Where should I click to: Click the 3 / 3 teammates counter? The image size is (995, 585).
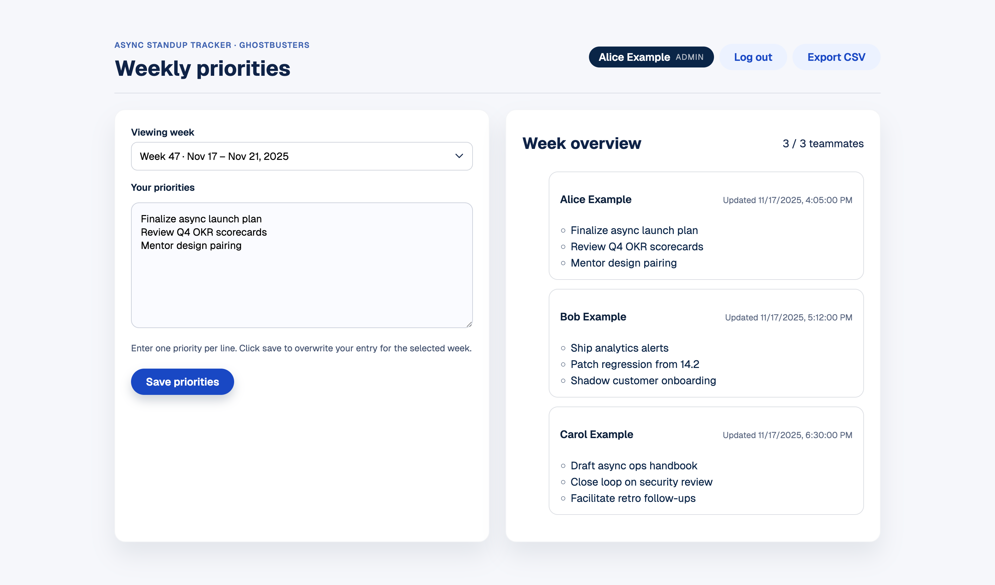coord(822,143)
